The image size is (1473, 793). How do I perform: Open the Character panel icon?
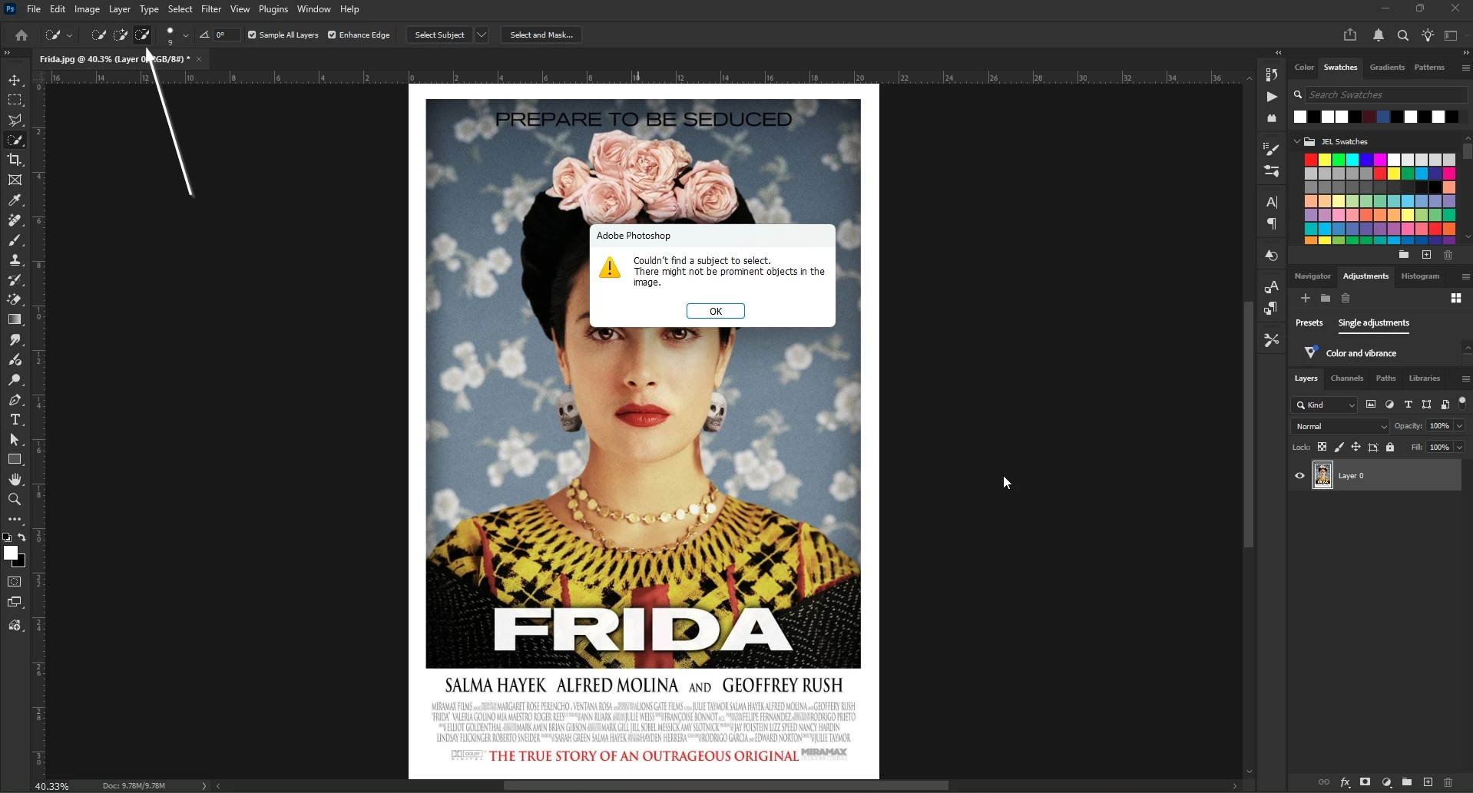pos(1272,203)
